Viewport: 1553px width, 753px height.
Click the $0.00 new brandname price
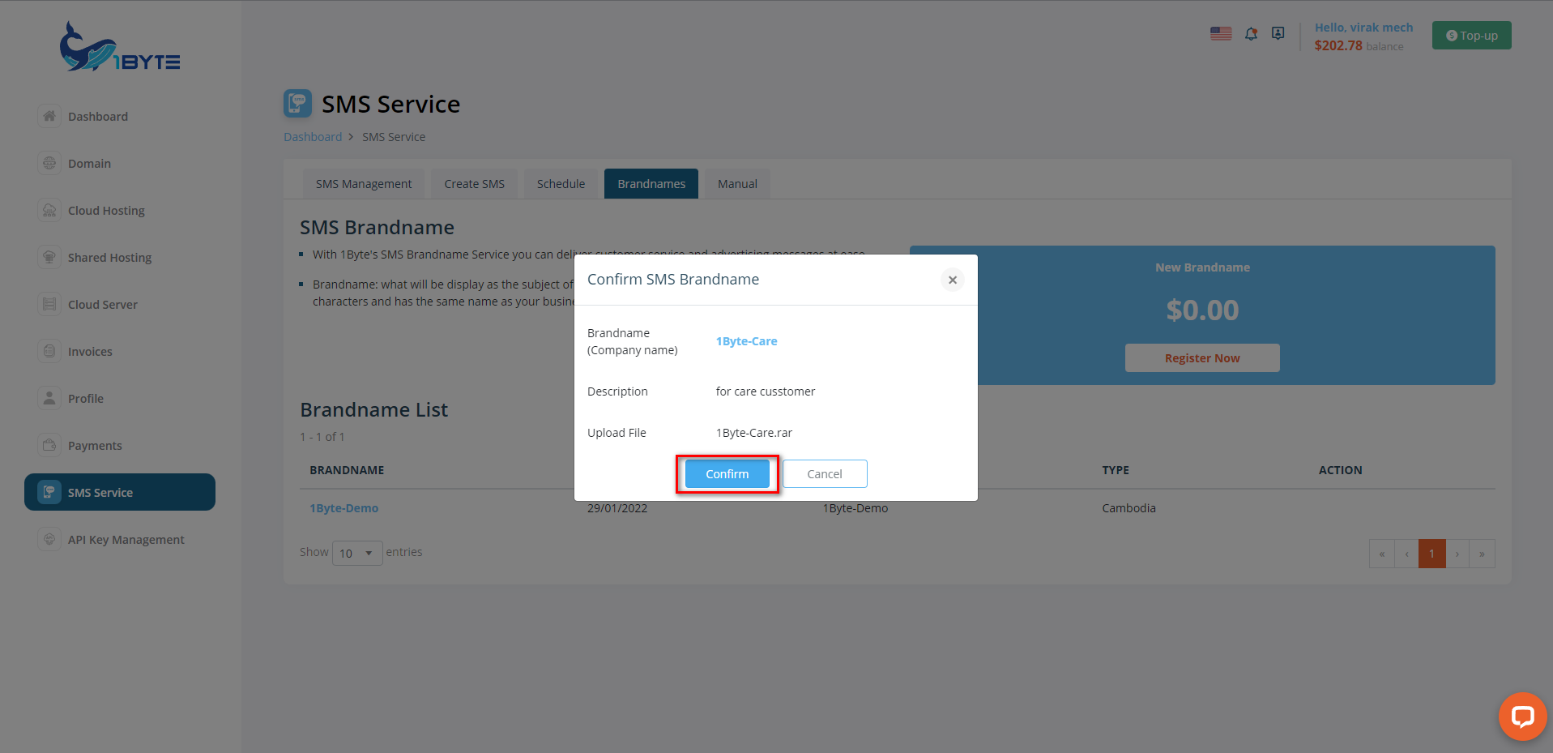click(x=1202, y=310)
